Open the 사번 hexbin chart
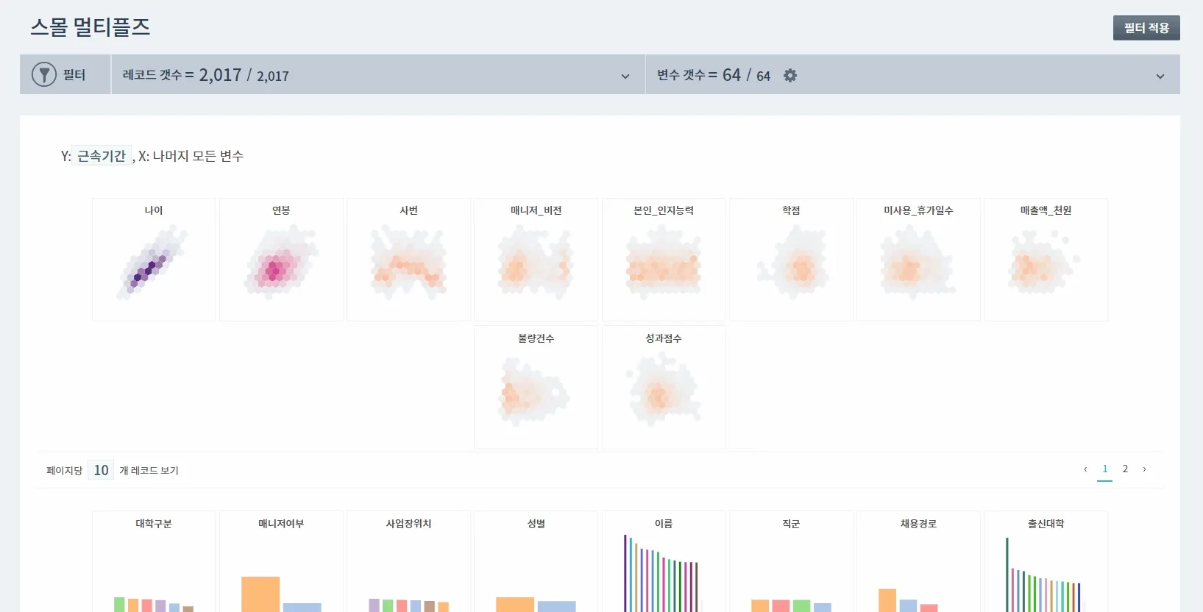The image size is (1203, 612). pyautogui.click(x=408, y=260)
